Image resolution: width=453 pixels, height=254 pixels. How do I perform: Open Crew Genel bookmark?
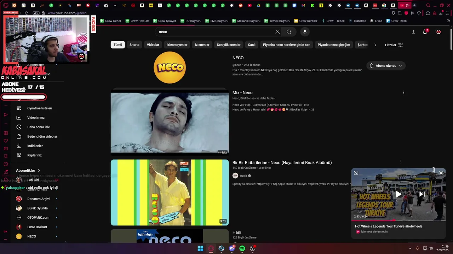coord(110,21)
